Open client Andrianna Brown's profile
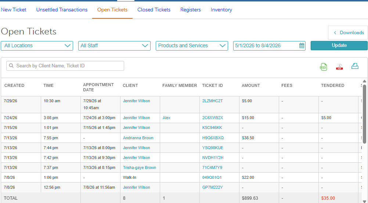 coord(138,138)
